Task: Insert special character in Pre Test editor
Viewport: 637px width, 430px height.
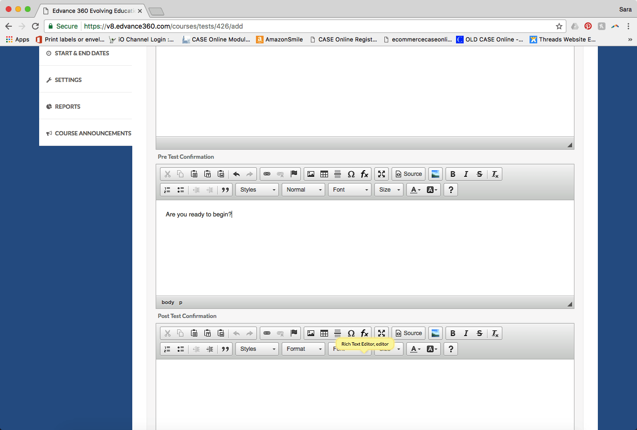Action: pyautogui.click(x=351, y=174)
